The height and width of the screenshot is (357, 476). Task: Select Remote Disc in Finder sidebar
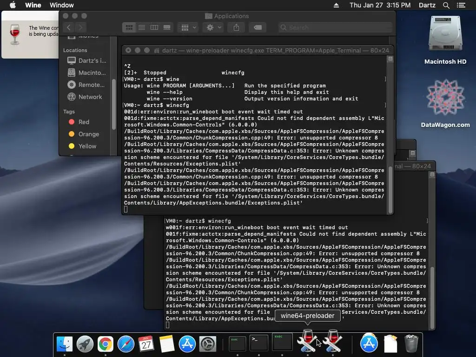pyautogui.click(x=87, y=85)
